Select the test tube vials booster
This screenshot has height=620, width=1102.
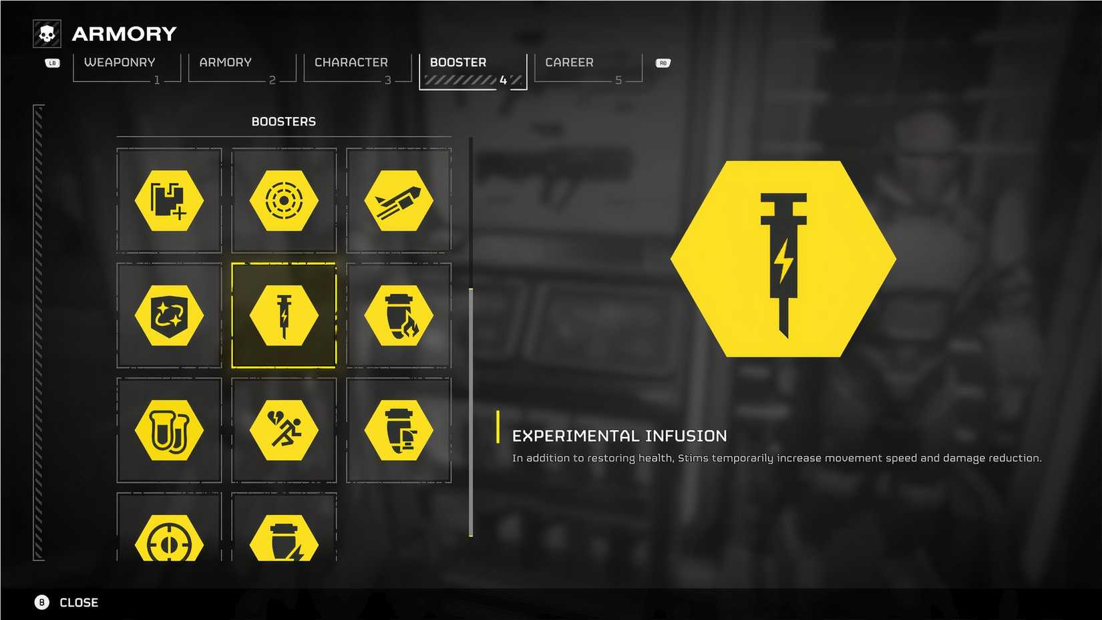pos(169,430)
